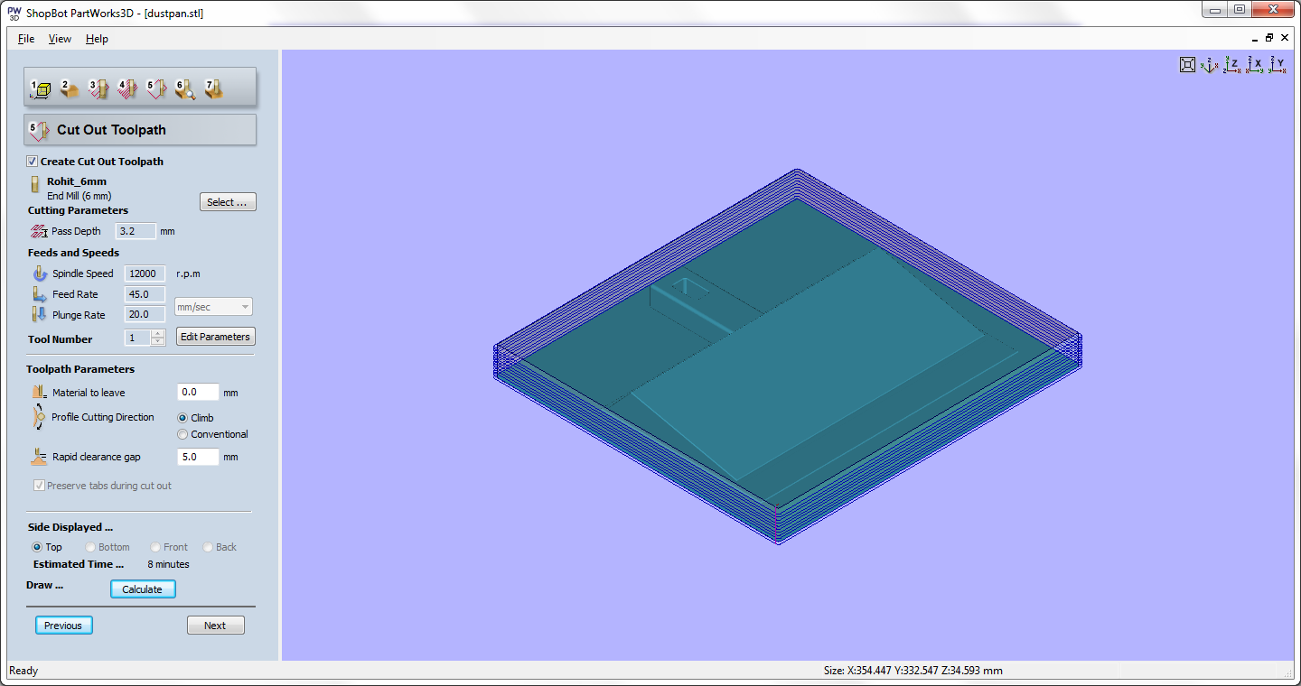Click the Pass Depth icon
Screen dimensions: 1301x686
tap(39, 231)
